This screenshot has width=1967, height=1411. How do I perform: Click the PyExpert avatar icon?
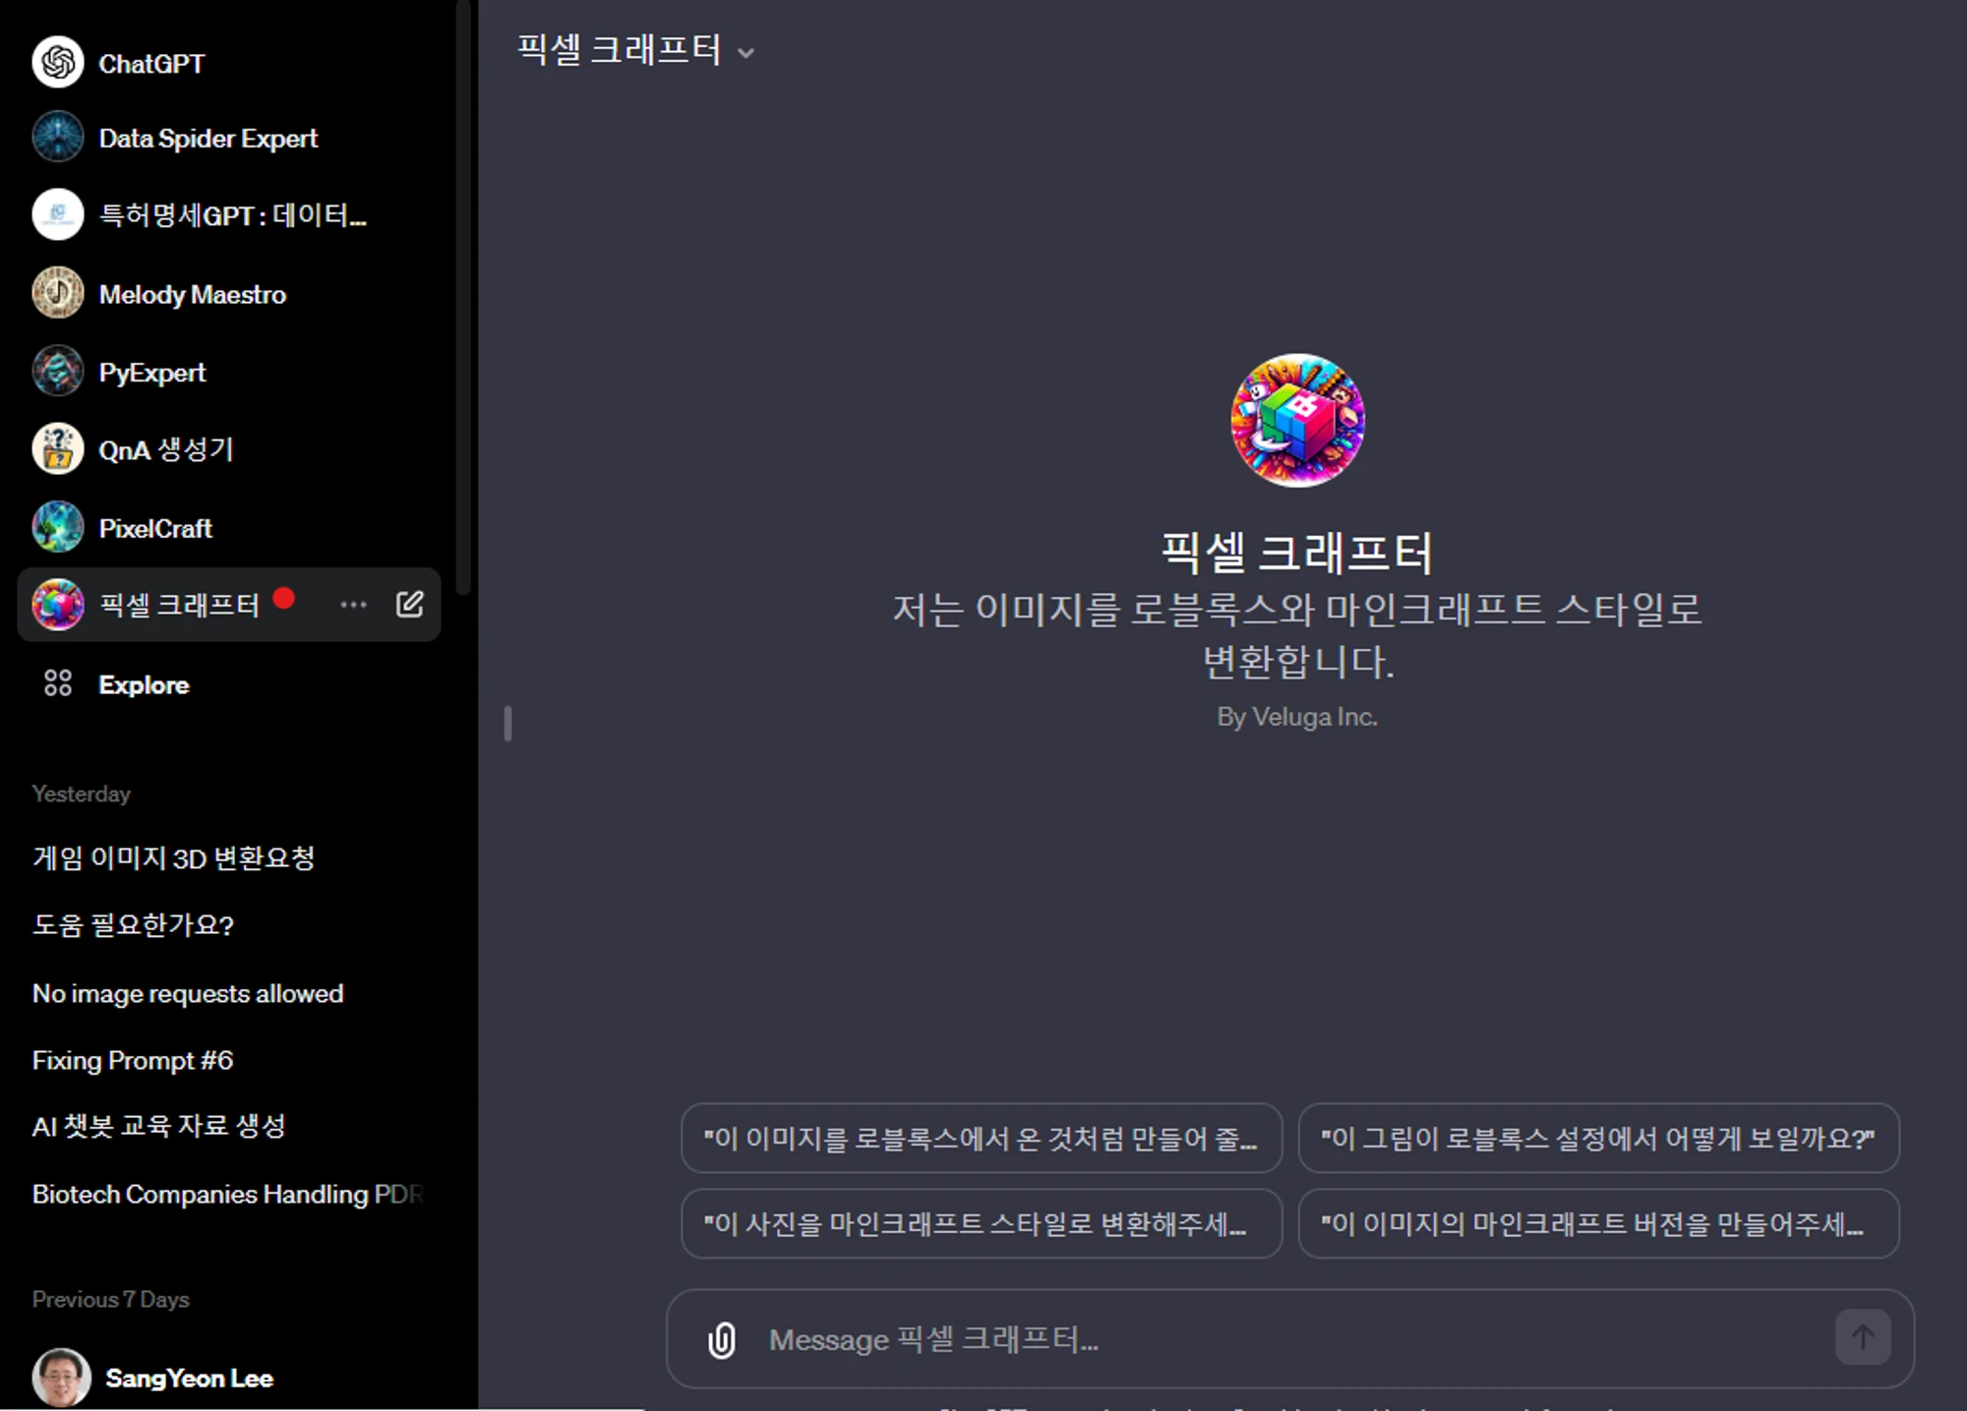click(x=58, y=371)
